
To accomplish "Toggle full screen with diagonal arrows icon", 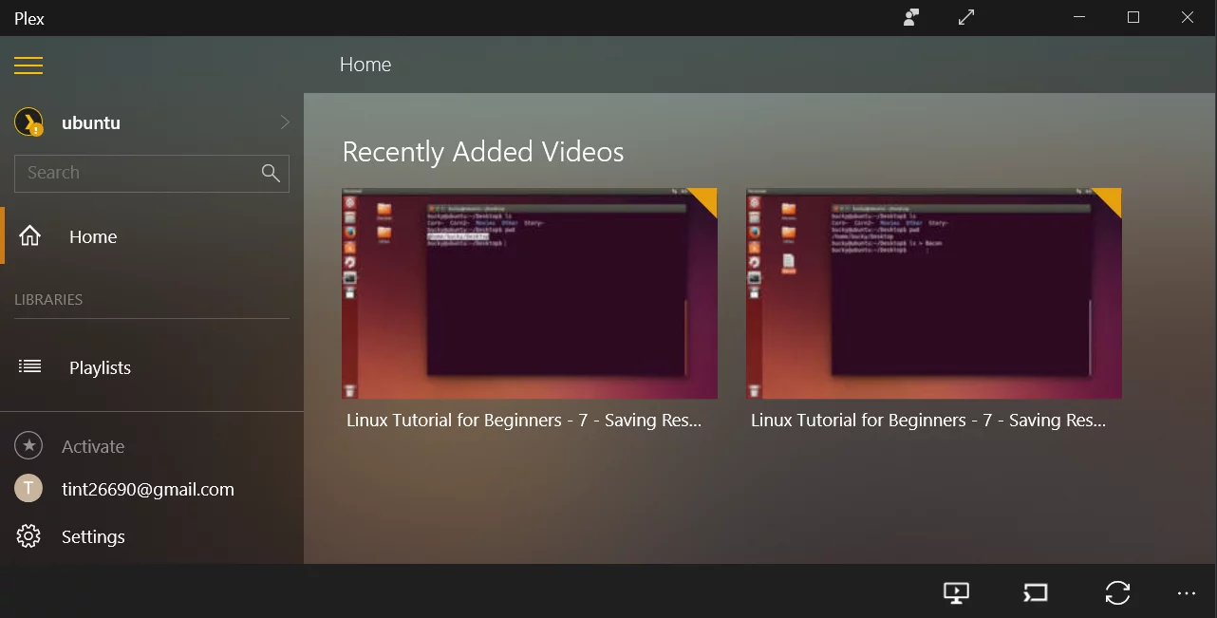I will [x=966, y=17].
